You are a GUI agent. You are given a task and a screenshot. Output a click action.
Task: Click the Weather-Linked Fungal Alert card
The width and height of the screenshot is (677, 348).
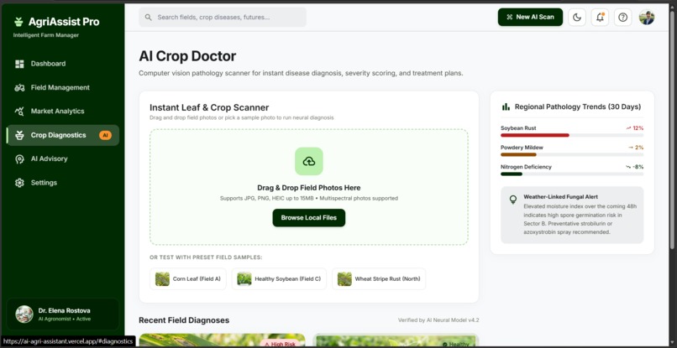572,215
